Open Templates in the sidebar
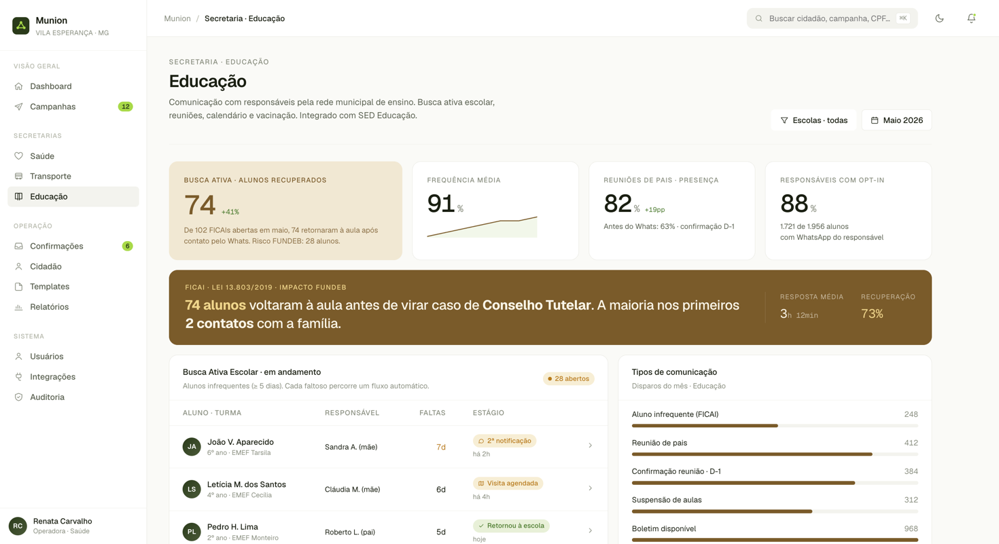The image size is (999, 544). [x=73, y=287]
